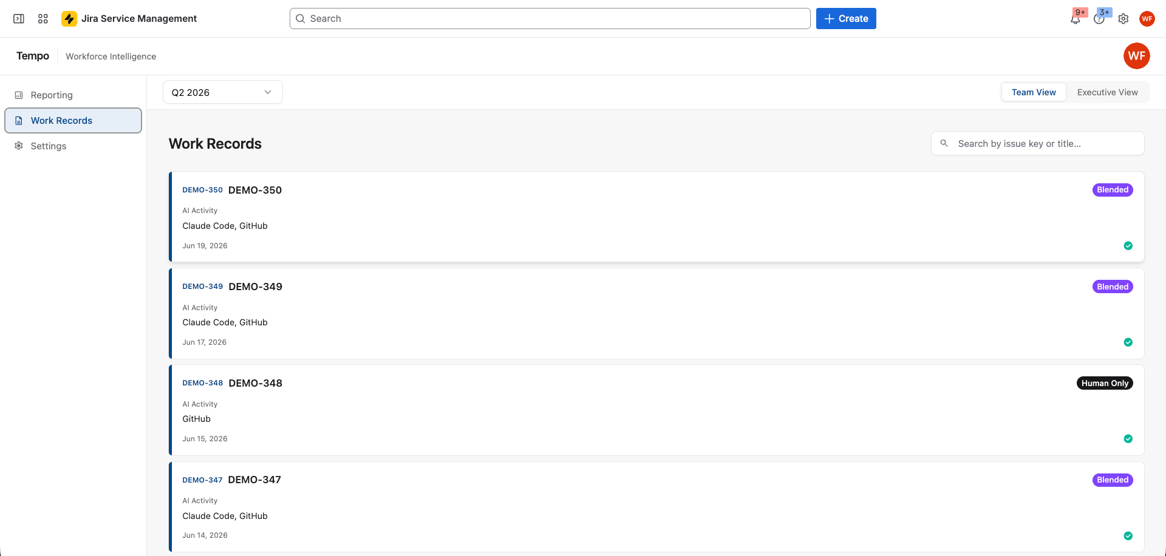The image size is (1166, 556).
Task: Click Claude Code, GitHub on DEMO-349
Action: 225,322
